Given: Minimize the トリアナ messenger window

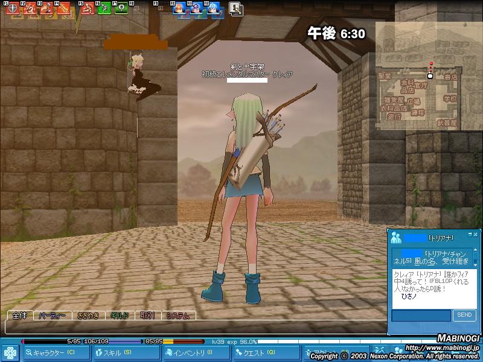Looking at the screenshot, I should [x=470, y=235].
